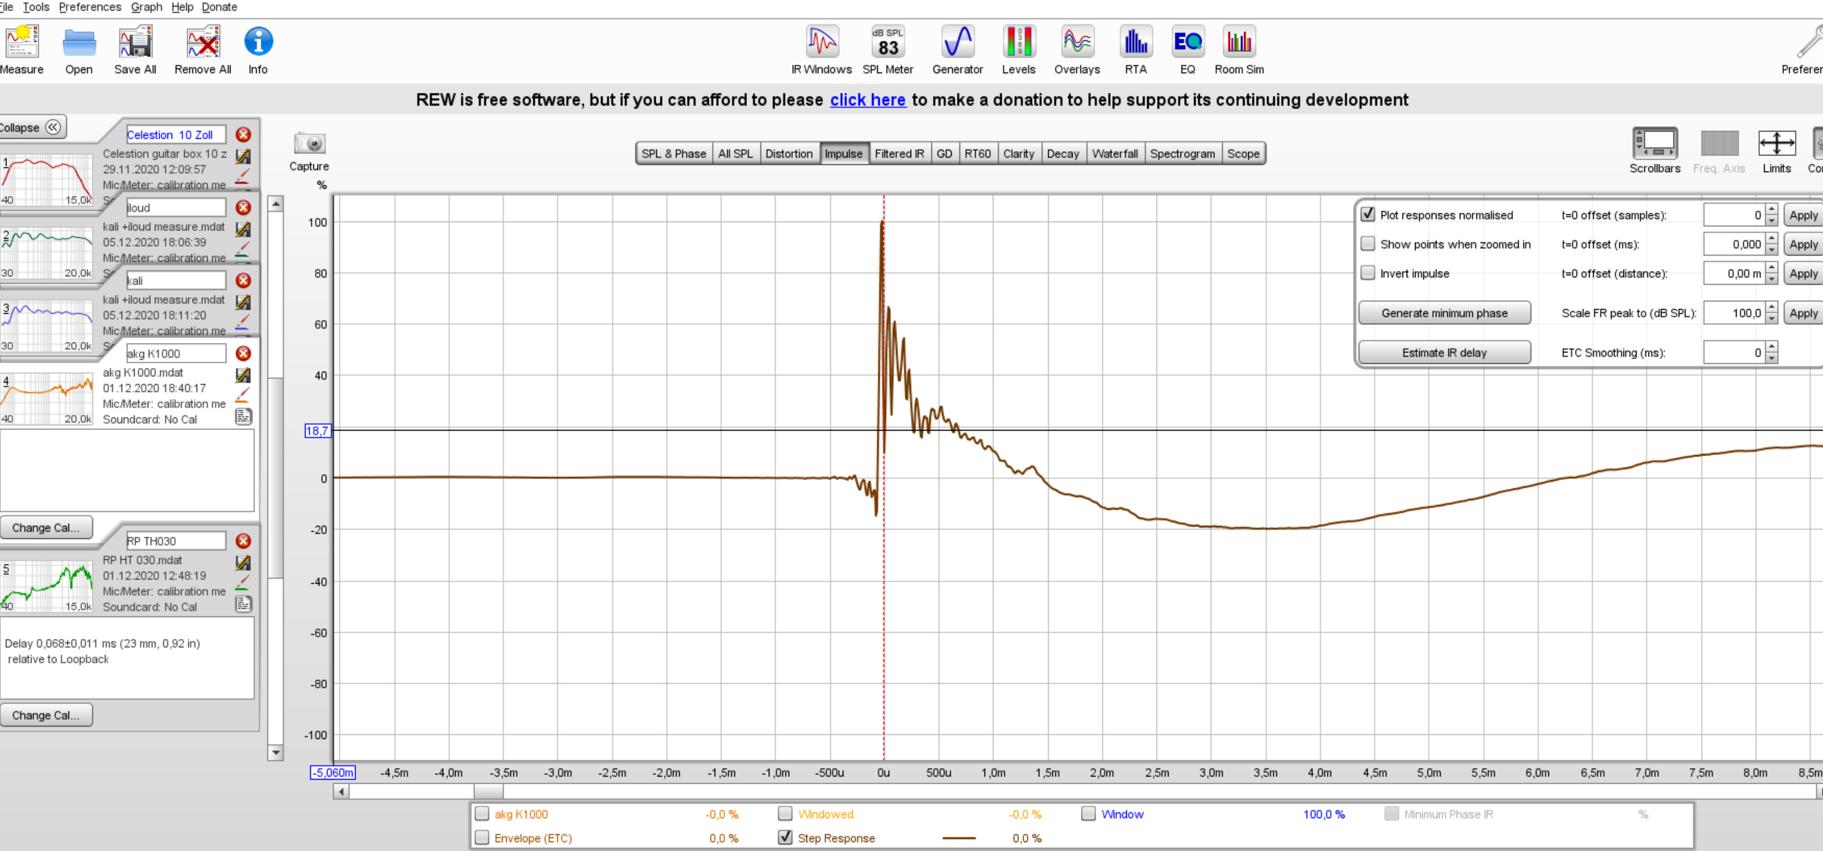Save the kali measurement with its disk icon
1823x851 pixels.
(x=243, y=302)
